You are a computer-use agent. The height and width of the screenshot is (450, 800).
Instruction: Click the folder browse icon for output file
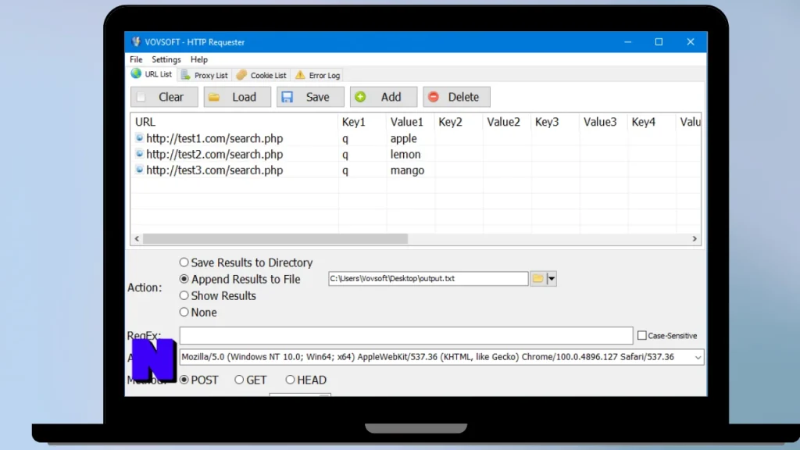(x=537, y=279)
